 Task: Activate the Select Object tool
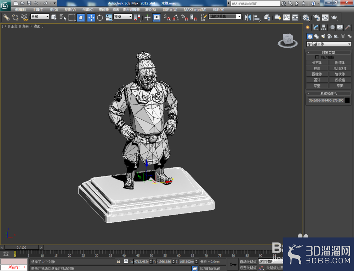(54, 17)
